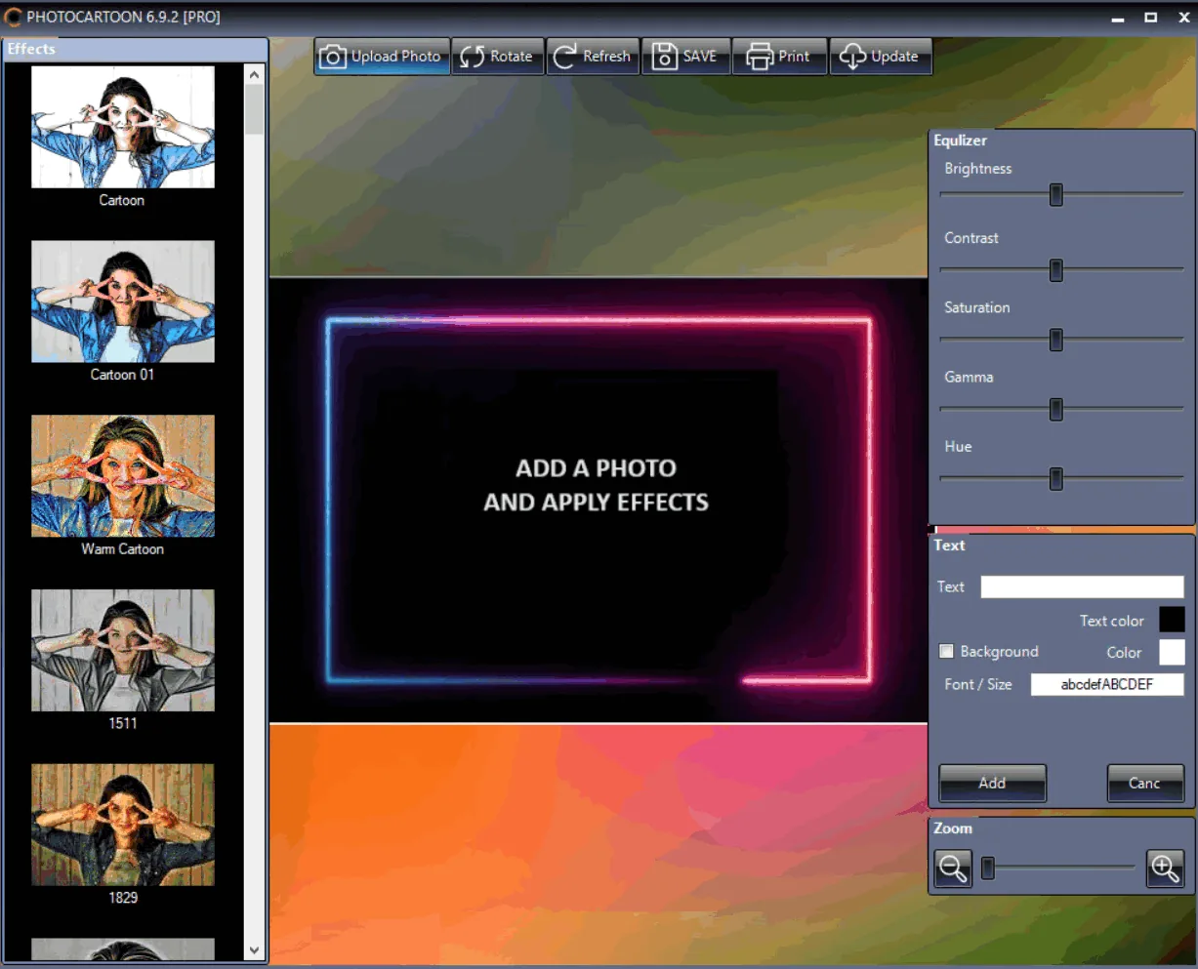
Task: Click the Hue slider handle
Action: pos(1055,479)
